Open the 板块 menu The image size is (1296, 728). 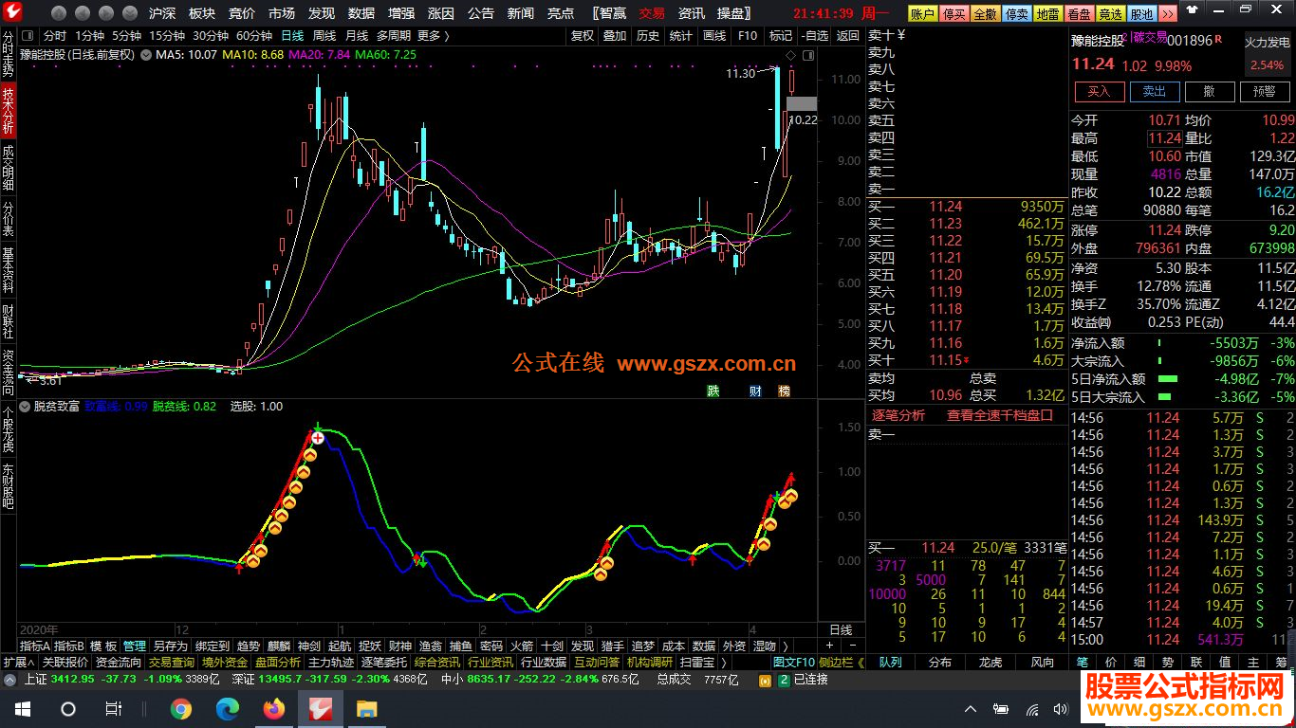[202, 13]
